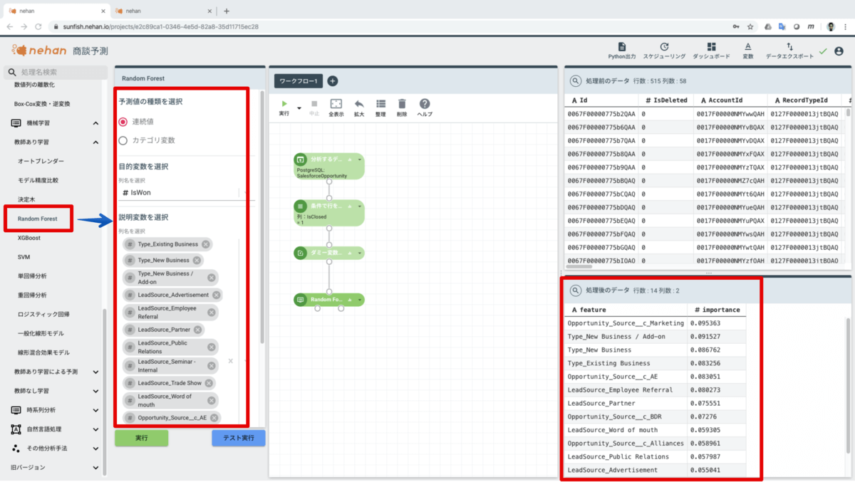The height and width of the screenshot is (482, 855).
Task: Click the settings panel vertical scrollbar
Action: point(263,217)
